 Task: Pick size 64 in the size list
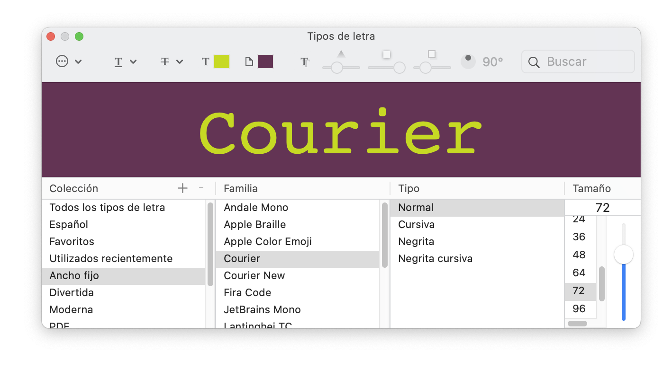click(581, 272)
